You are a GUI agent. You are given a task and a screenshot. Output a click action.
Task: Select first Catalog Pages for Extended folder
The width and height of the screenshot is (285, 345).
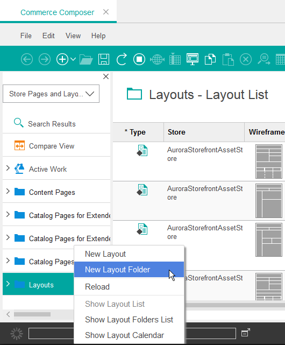click(70, 215)
